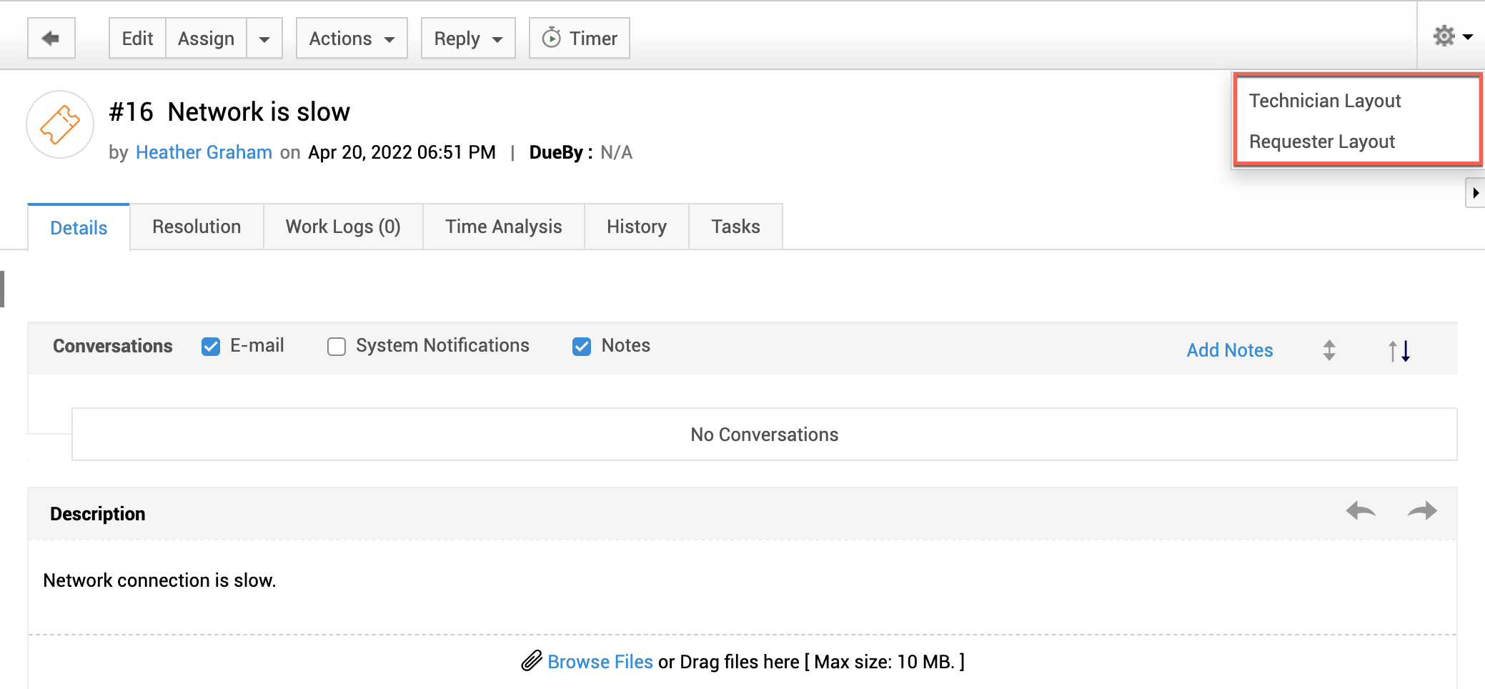The width and height of the screenshot is (1485, 689).
Task: Open the settings gear menu
Action: click(x=1451, y=36)
